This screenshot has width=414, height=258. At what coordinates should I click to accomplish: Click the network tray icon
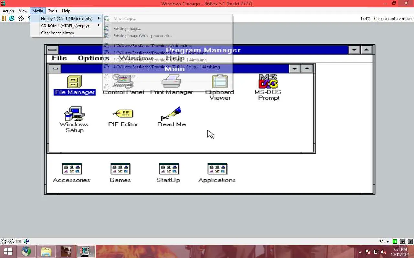tap(376, 252)
